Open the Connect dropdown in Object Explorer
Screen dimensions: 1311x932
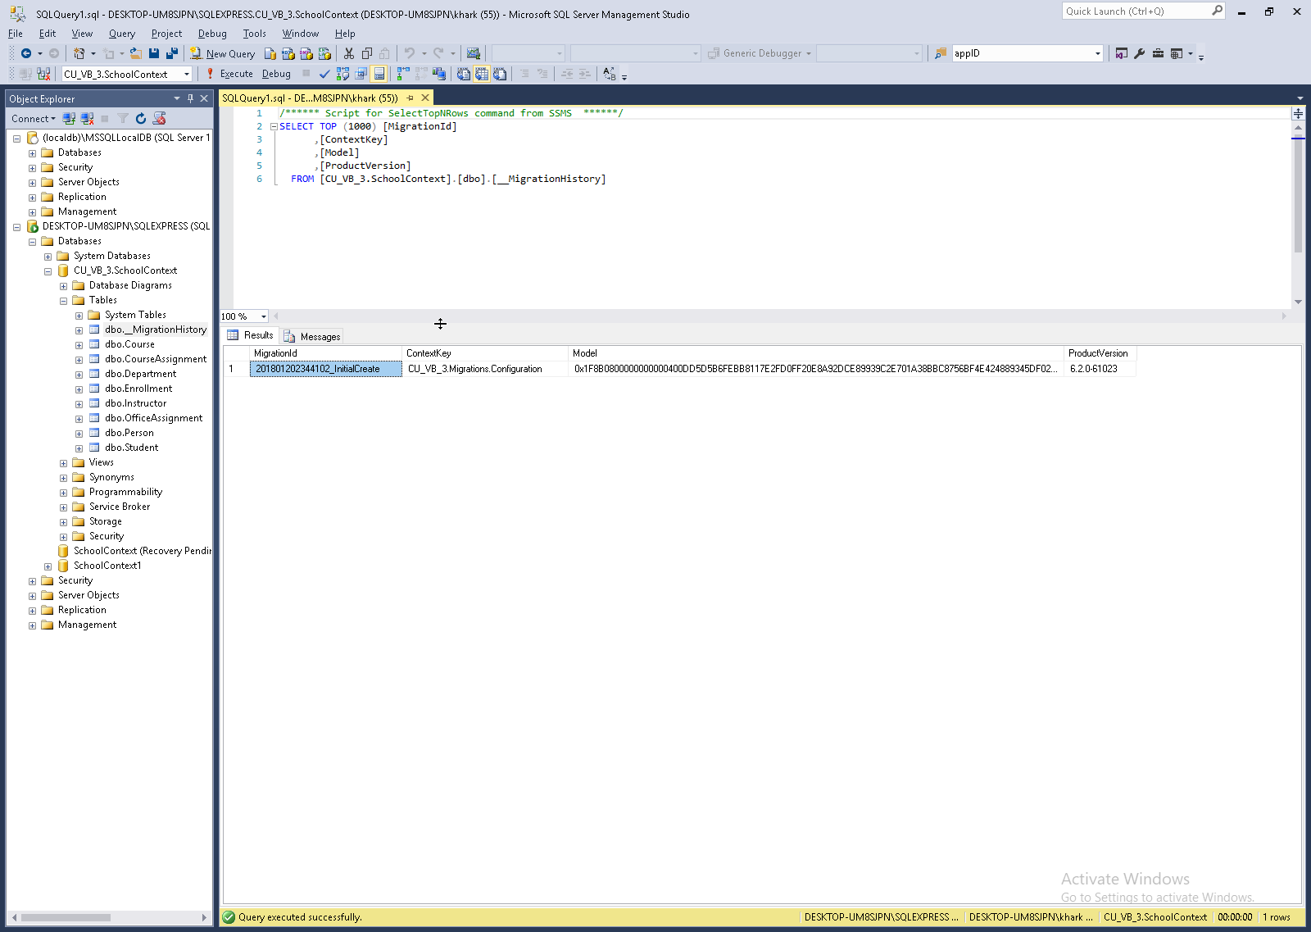click(34, 119)
